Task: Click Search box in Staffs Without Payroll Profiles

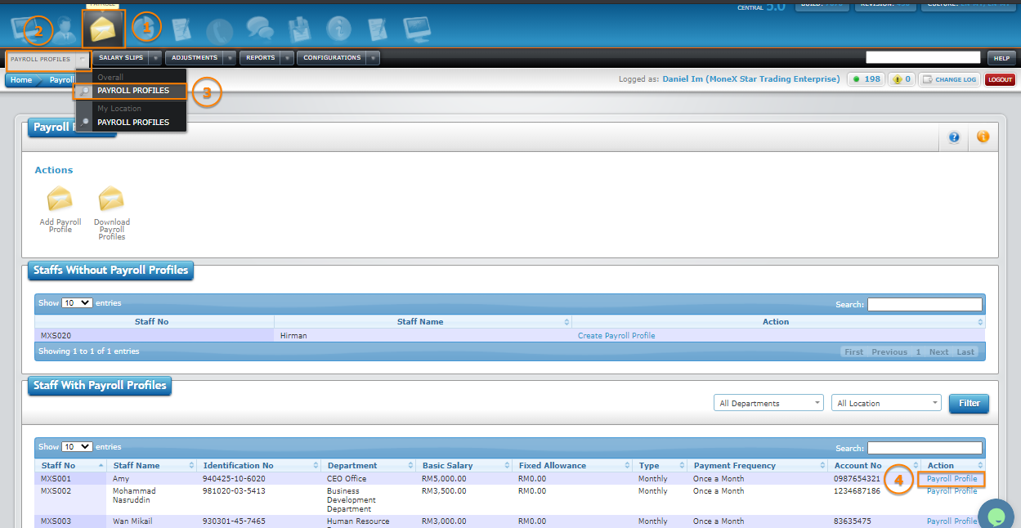Action: click(925, 304)
